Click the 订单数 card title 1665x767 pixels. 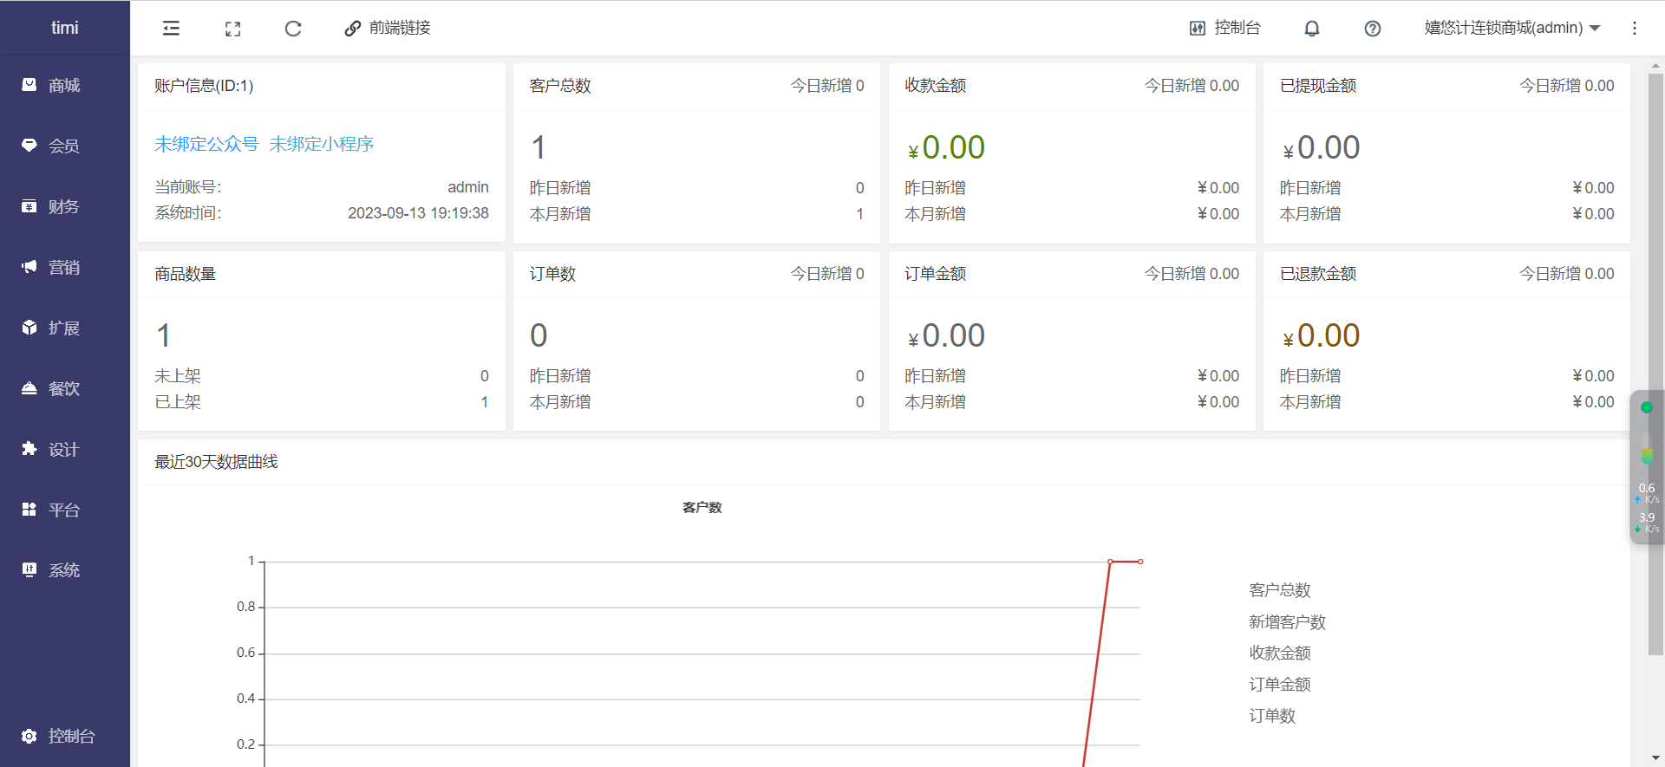[x=552, y=274]
